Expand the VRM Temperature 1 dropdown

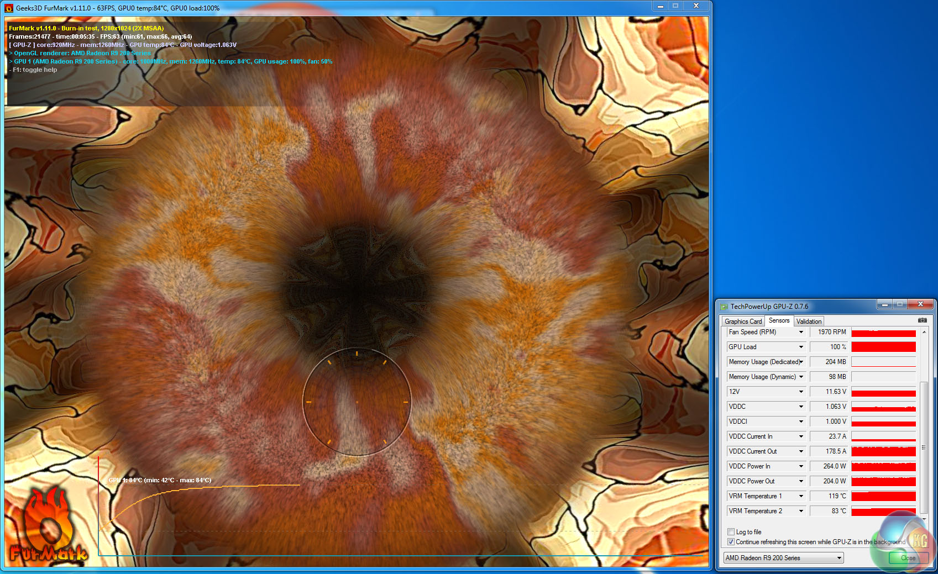[x=801, y=496]
